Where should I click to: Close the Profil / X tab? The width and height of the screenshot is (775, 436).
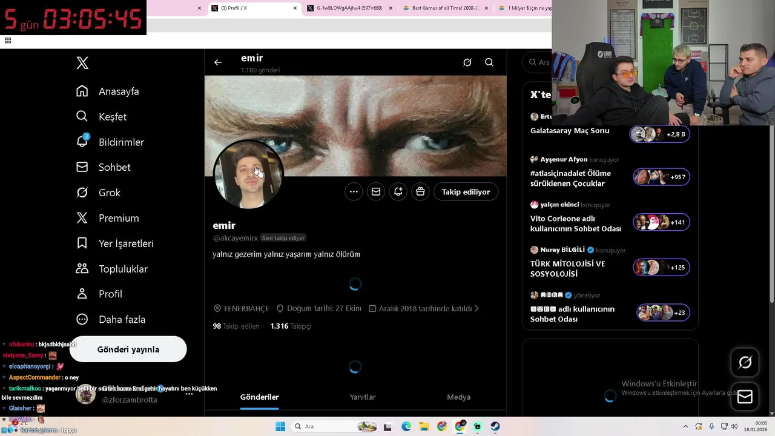point(295,8)
